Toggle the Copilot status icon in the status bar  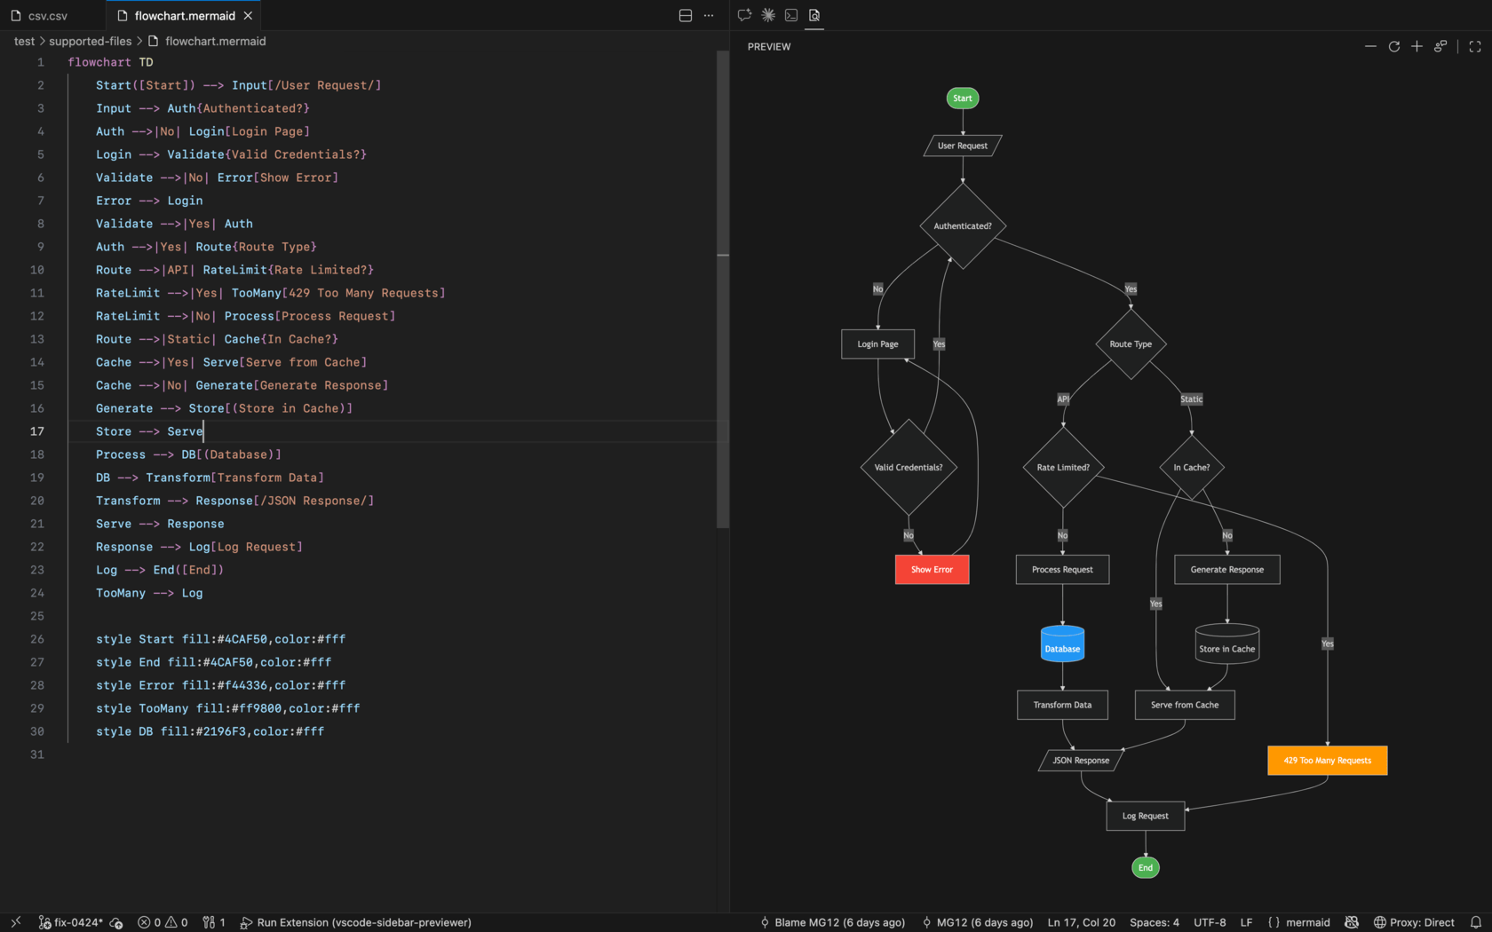(x=1352, y=922)
